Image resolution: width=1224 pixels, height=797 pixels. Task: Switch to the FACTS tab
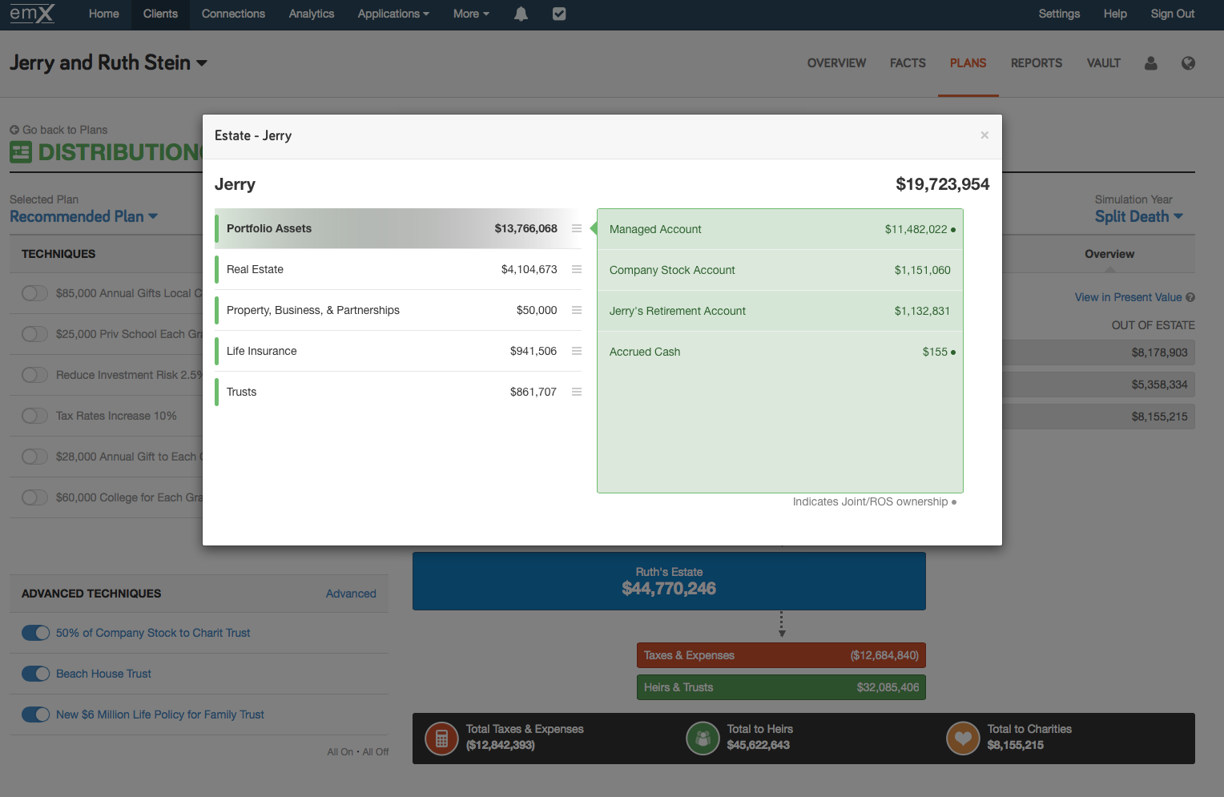[908, 63]
